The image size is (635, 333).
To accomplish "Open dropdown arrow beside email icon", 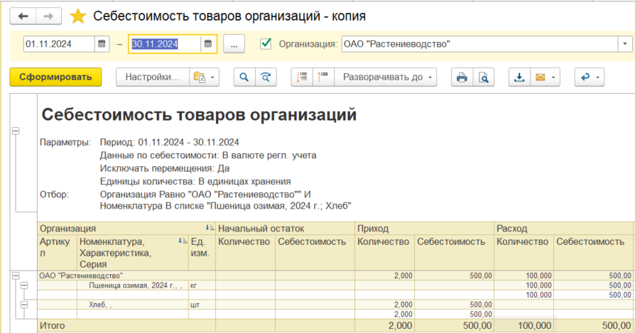I will coord(553,77).
